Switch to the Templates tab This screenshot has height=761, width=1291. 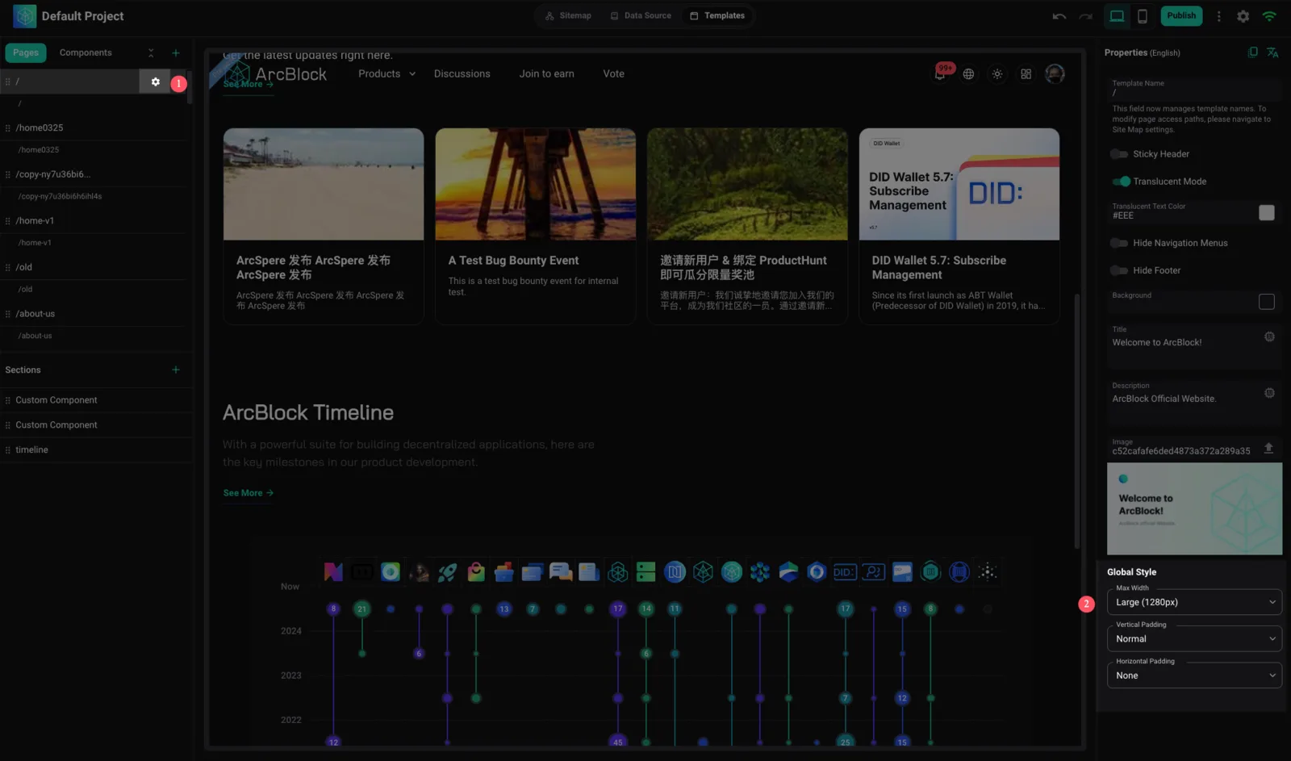(717, 16)
